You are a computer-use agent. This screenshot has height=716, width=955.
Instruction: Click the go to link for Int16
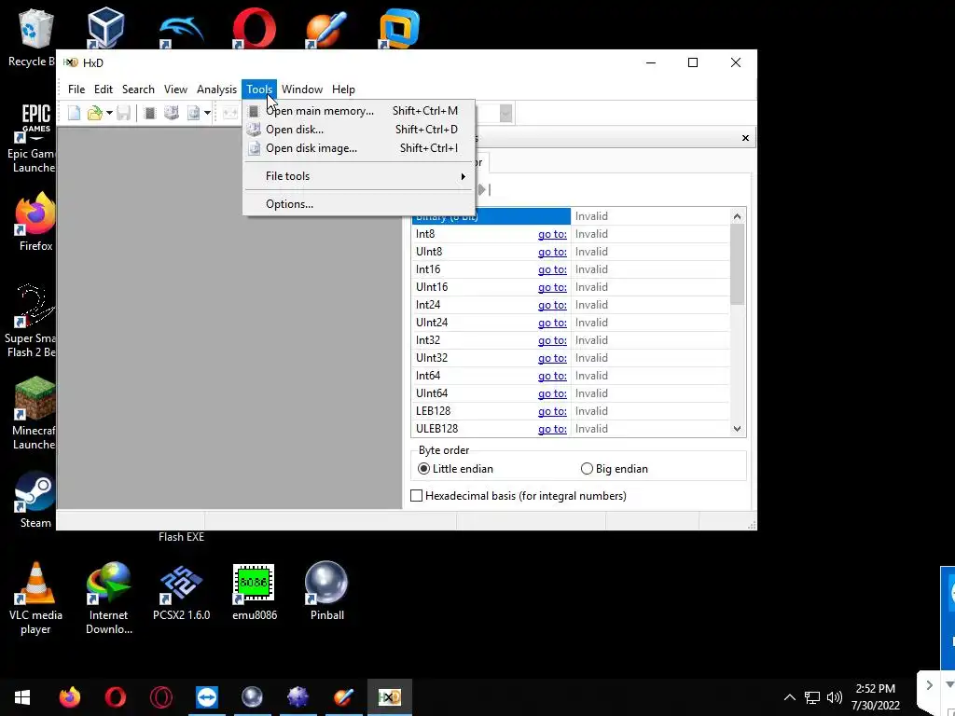[x=552, y=269]
